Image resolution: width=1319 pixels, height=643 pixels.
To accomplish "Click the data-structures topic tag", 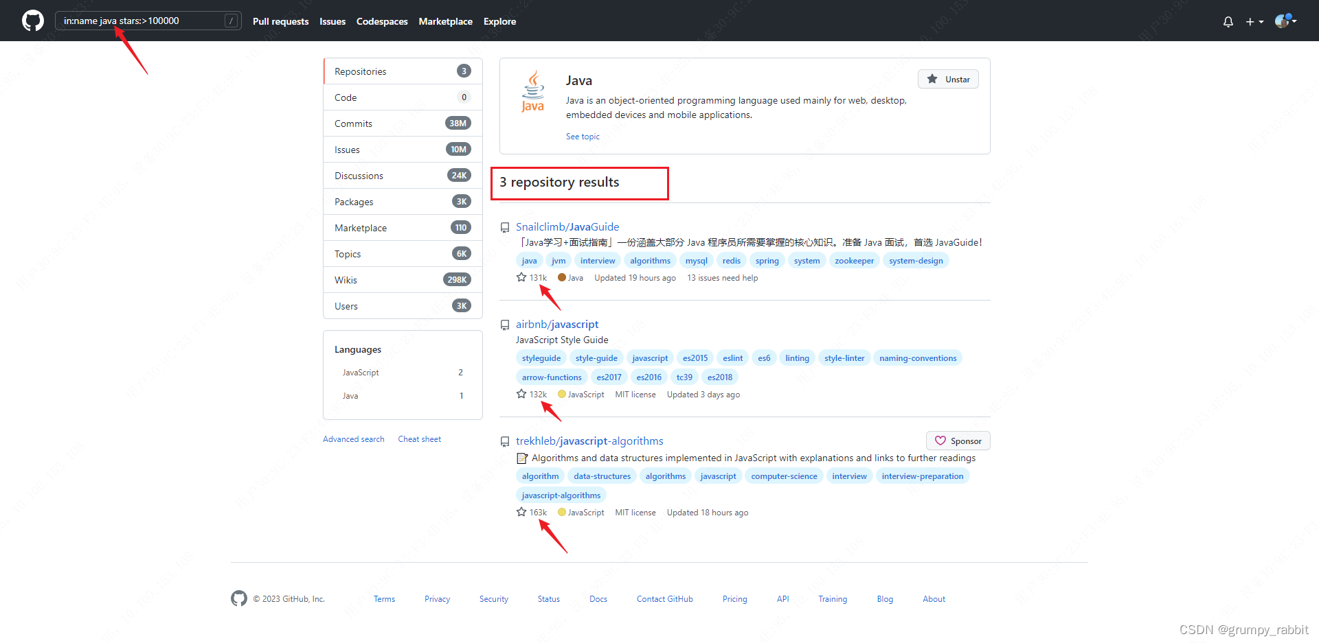I will (602, 476).
